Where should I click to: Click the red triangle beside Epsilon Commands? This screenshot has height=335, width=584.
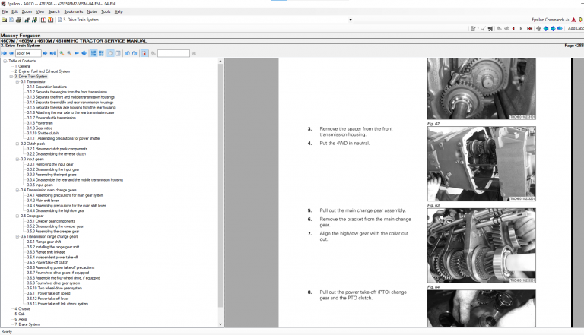click(573, 20)
